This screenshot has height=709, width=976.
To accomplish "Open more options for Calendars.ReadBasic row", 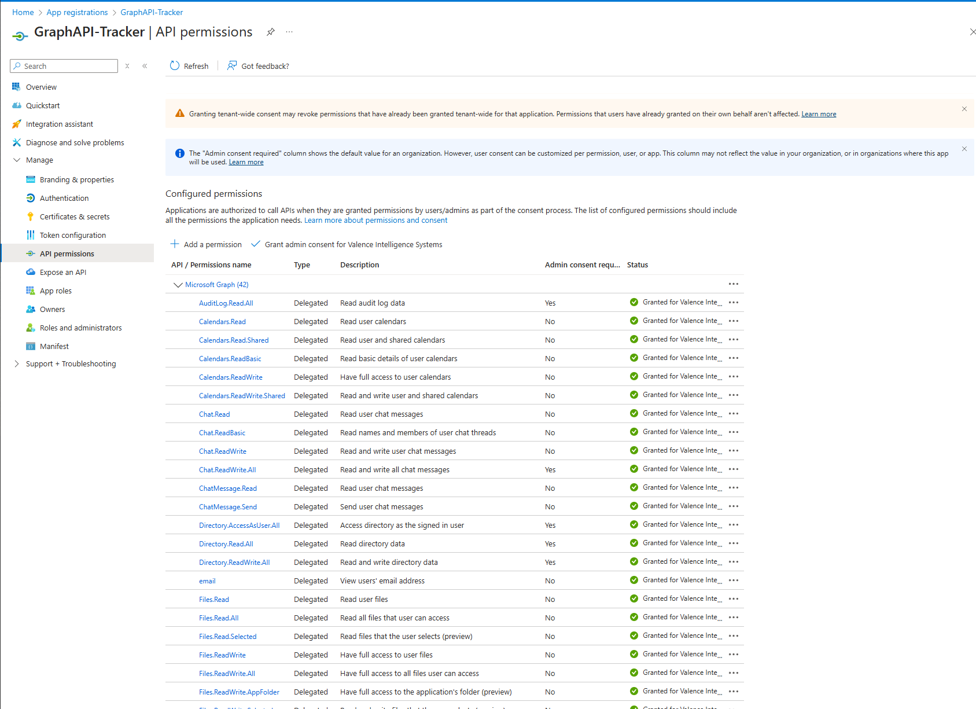I will (734, 358).
